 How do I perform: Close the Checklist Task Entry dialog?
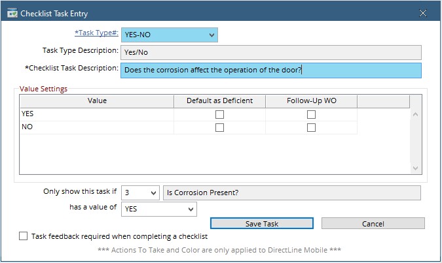(x=423, y=13)
